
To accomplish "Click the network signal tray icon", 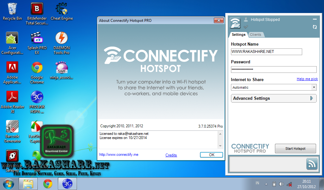I will (289, 184).
